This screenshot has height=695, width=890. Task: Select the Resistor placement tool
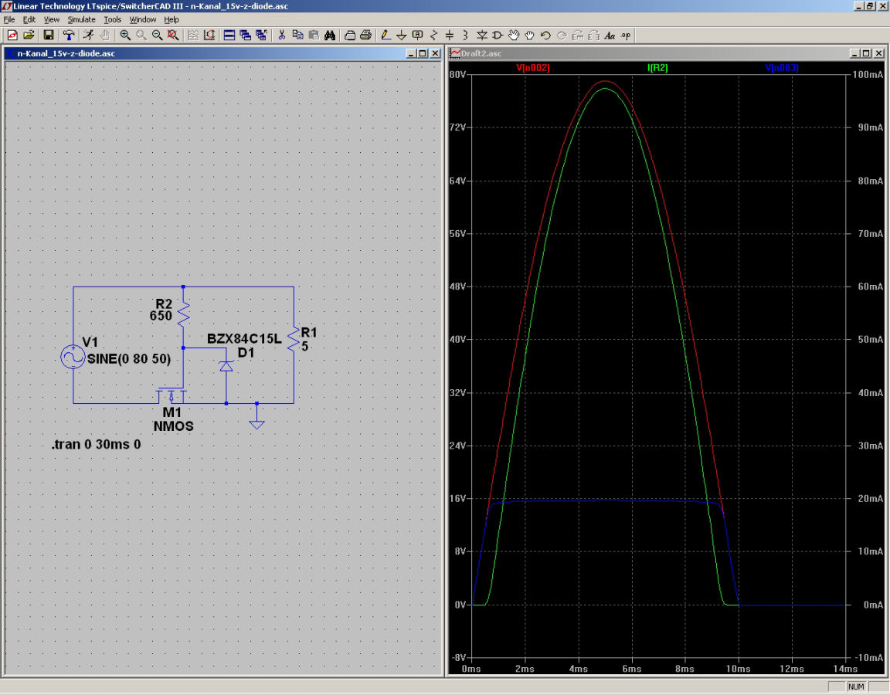tap(433, 36)
